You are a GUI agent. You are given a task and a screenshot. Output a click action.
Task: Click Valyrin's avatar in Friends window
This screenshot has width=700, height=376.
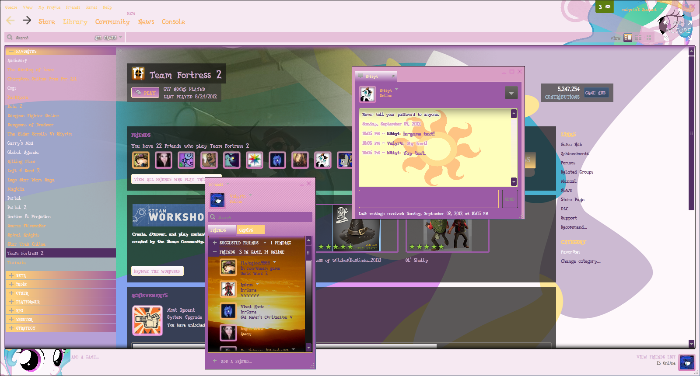click(x=217, y=200)
